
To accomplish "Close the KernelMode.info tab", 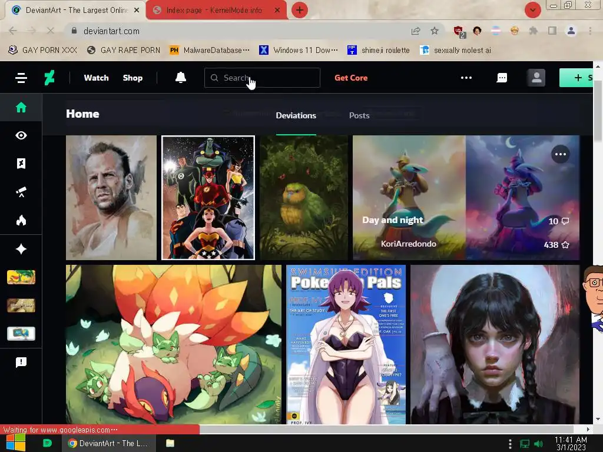I will click(277, 11).
